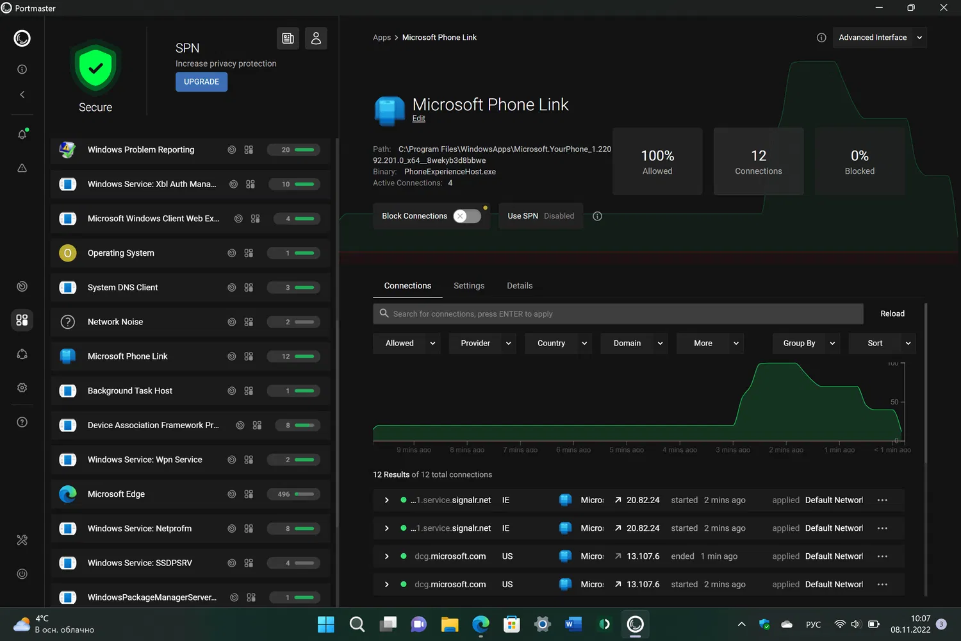This screenshot has width=961, height=641.
Task: Collapse the side panel with the left chevron
Action: click(x=22, y=95)
